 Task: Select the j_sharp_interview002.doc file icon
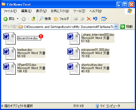pos(74,38)
